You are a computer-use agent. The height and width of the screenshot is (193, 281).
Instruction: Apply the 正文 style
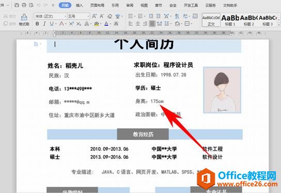211,20
